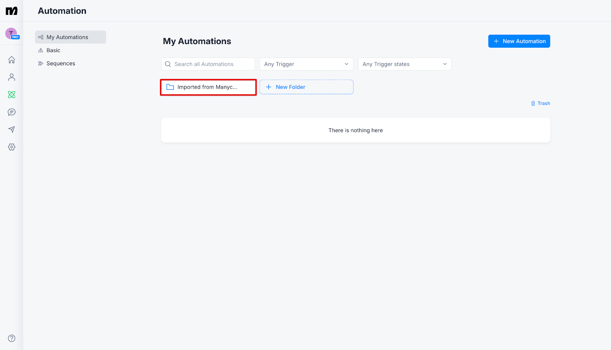Open Contacts from the sidebar person icon
Viewport: 611px width, 350px height.
11,77
